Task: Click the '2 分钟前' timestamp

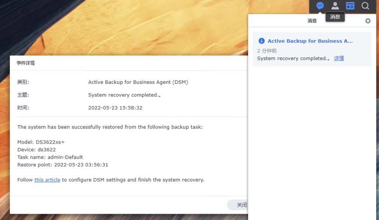Action: pos(267,51)
